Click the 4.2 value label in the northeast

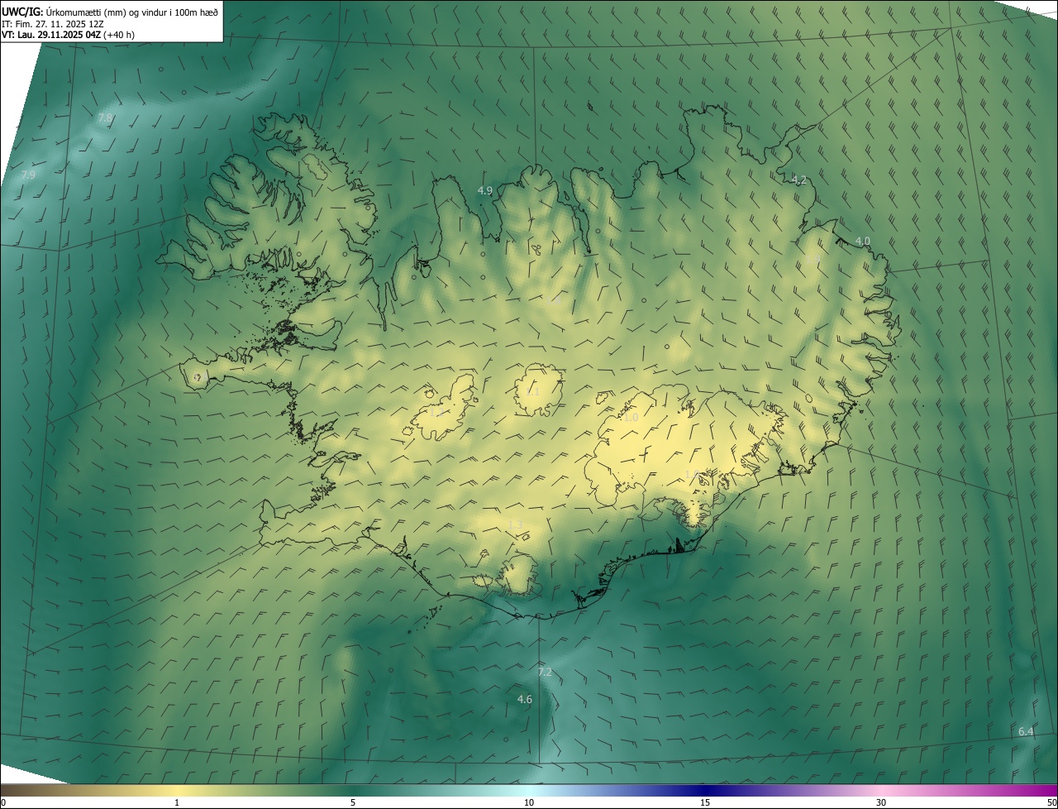pyautogui.click(x=798, y=180)
